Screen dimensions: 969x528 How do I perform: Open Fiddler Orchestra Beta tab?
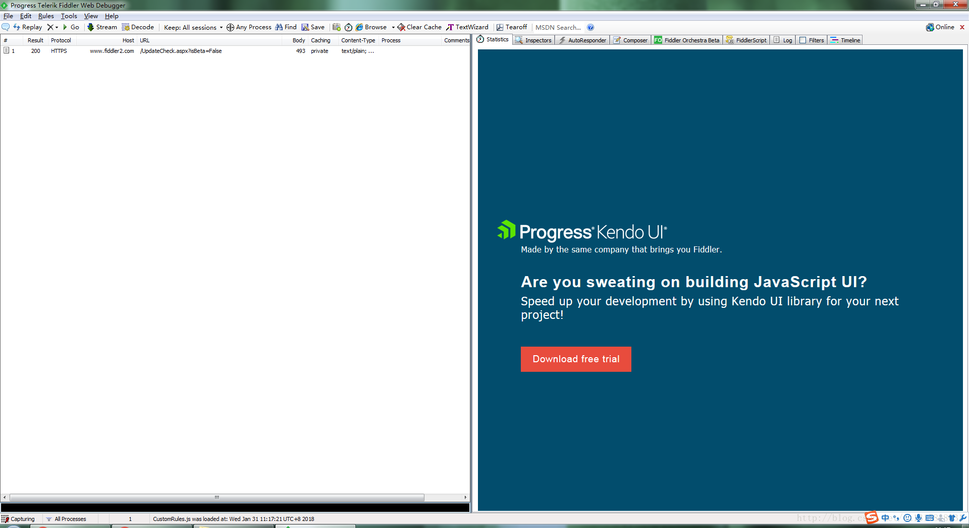click(x=687, y=40)
